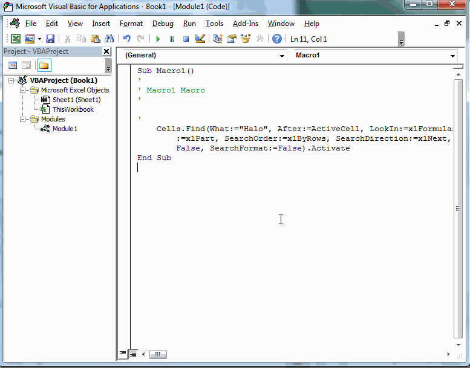The height and width of the screenshot is (368, 470).
Task: Save the workbook with the Save icon
Action: point(50,39)
